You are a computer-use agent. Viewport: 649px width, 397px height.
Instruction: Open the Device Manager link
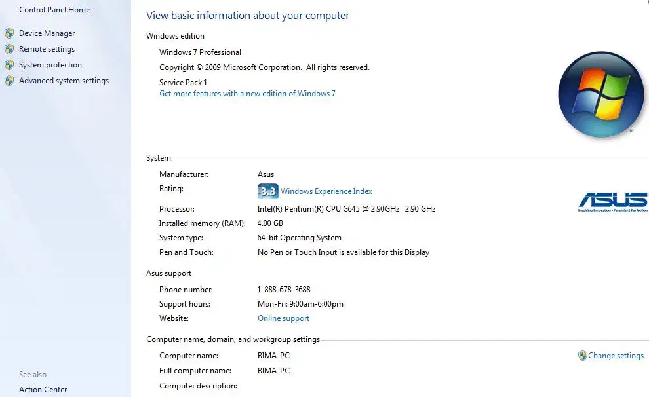point(47,33)
